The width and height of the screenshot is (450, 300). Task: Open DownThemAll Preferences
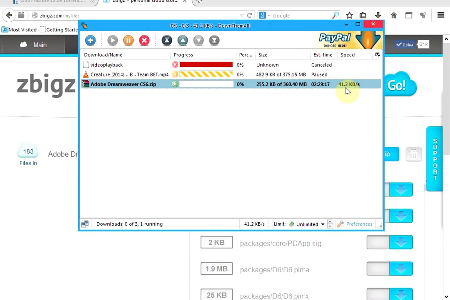click(355, 224)
